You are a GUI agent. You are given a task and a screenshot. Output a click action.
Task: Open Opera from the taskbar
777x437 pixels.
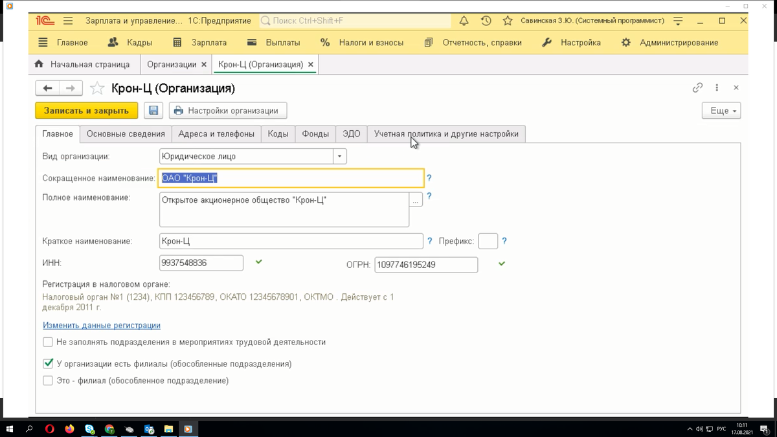50,429
